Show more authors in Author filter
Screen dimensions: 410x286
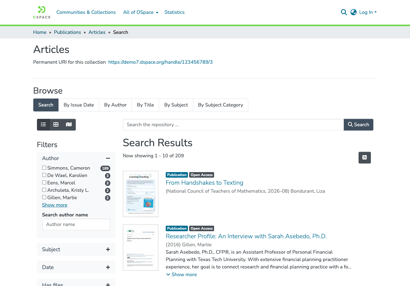[x=55, y=205]
